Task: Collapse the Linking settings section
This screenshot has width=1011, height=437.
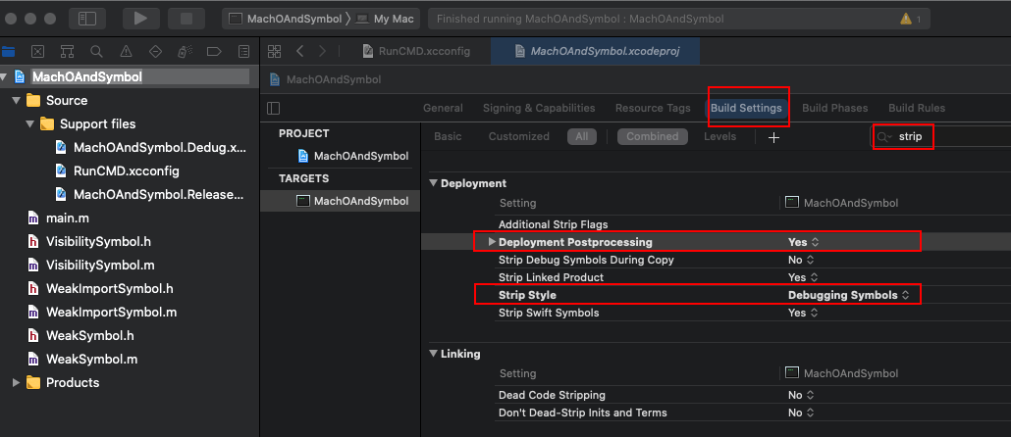Action: (433, 355)
